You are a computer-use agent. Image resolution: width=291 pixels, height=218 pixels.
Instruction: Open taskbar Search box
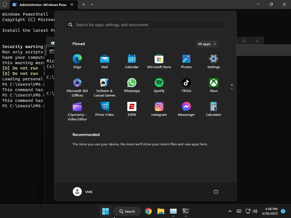pyautogui.click(x=127, y=211)
